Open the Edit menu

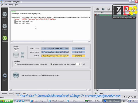6,5
